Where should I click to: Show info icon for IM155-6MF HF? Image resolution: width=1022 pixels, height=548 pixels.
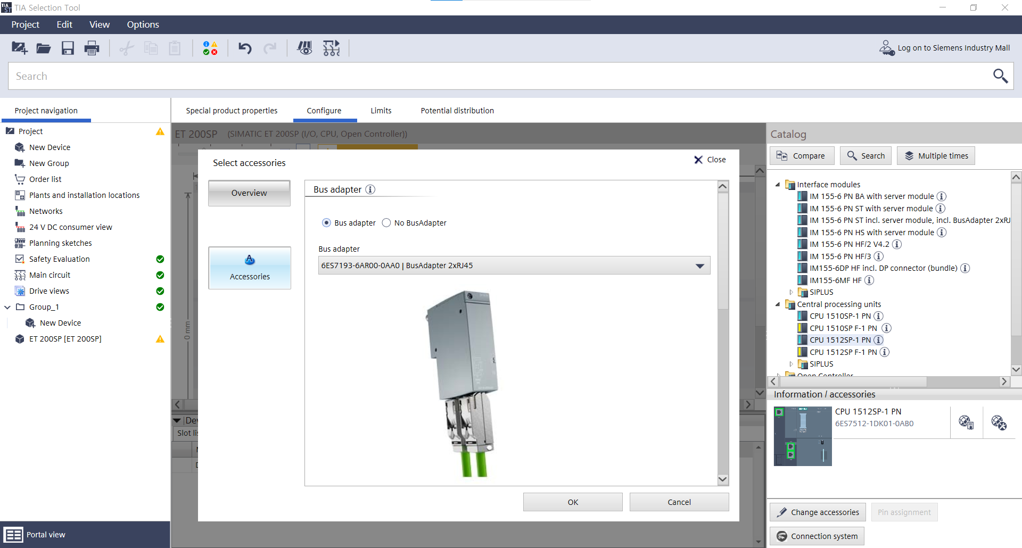pos(869,280)
